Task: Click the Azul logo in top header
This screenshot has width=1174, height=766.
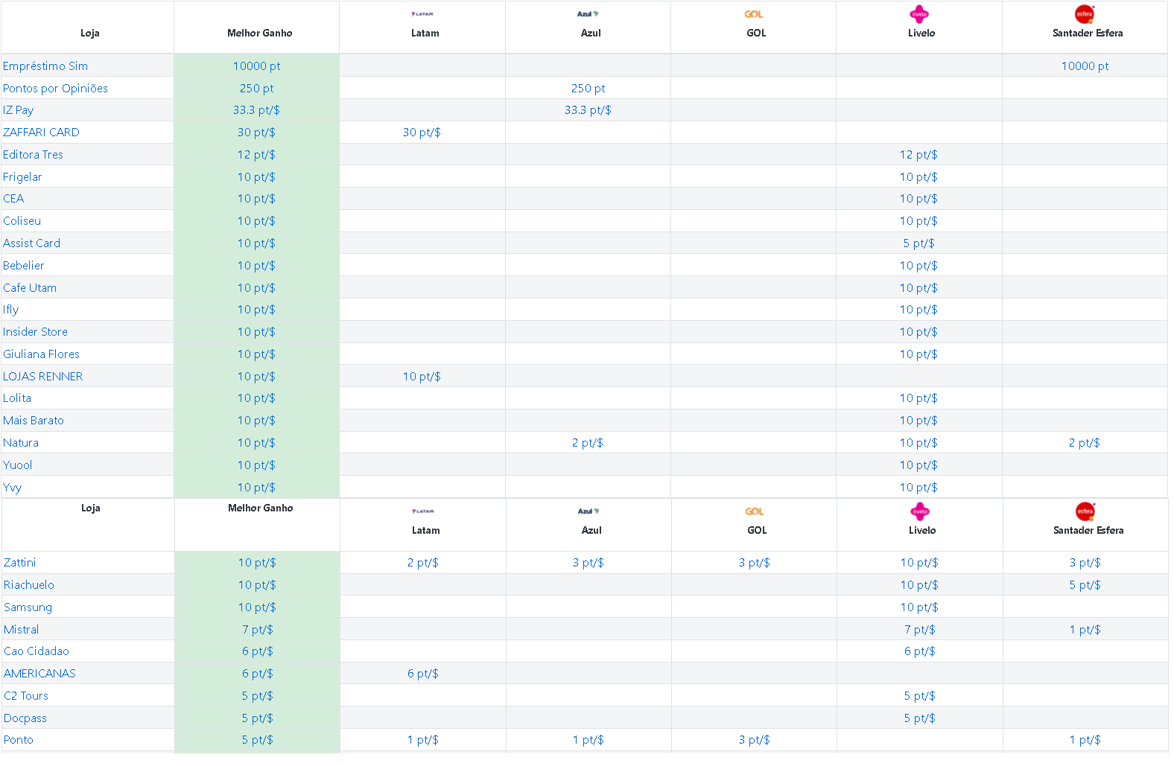Action: point(588,14)
